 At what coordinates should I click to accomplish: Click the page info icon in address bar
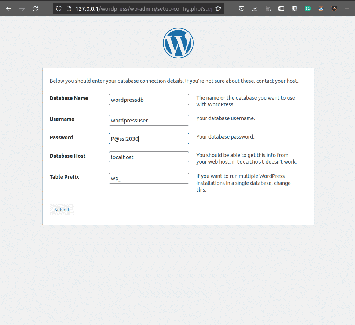click(69, 8)
